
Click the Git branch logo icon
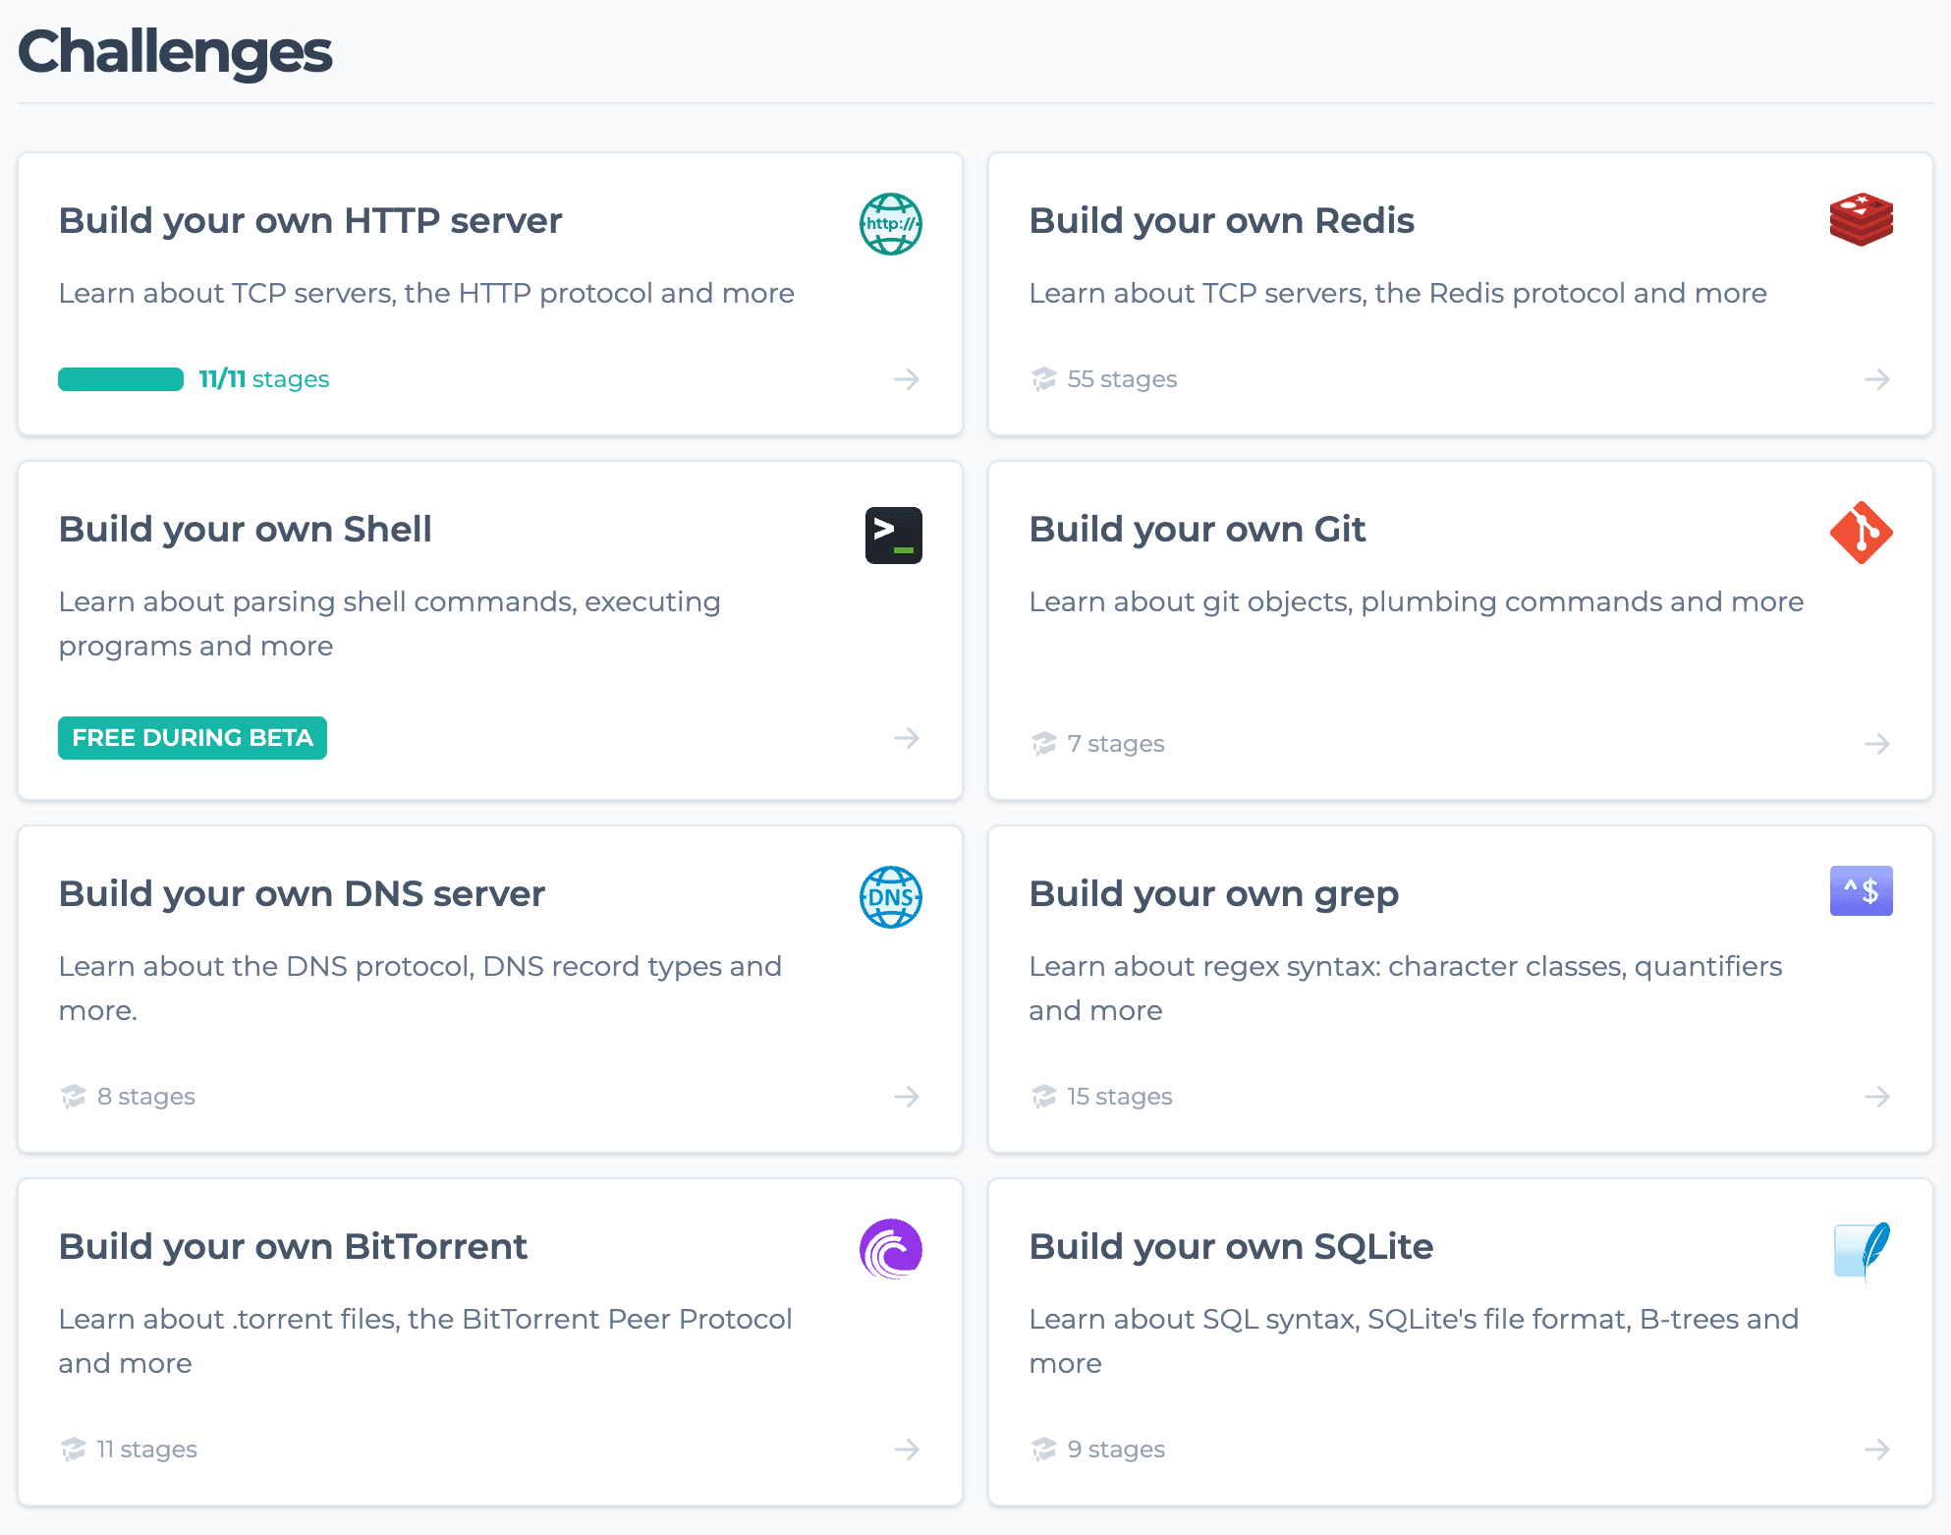click(x=1861, y=532)
